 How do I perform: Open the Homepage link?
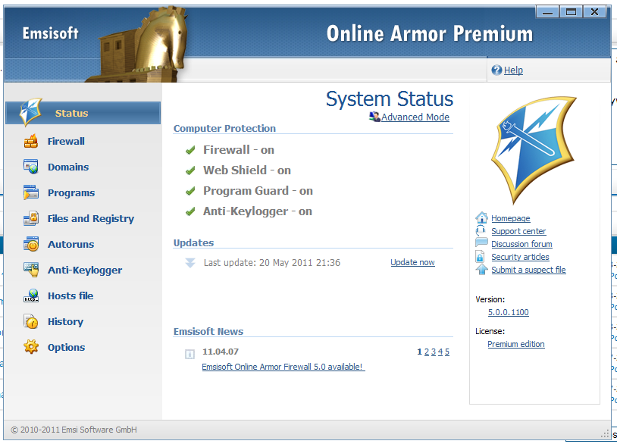510,218
